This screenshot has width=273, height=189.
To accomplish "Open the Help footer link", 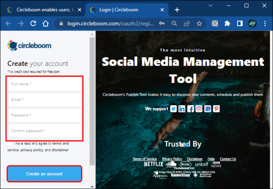I will tap(211, 159).
